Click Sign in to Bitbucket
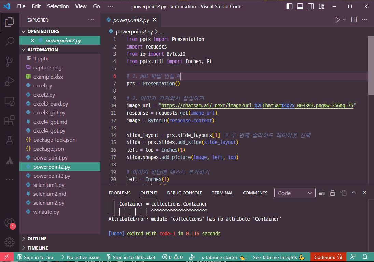 131,257
